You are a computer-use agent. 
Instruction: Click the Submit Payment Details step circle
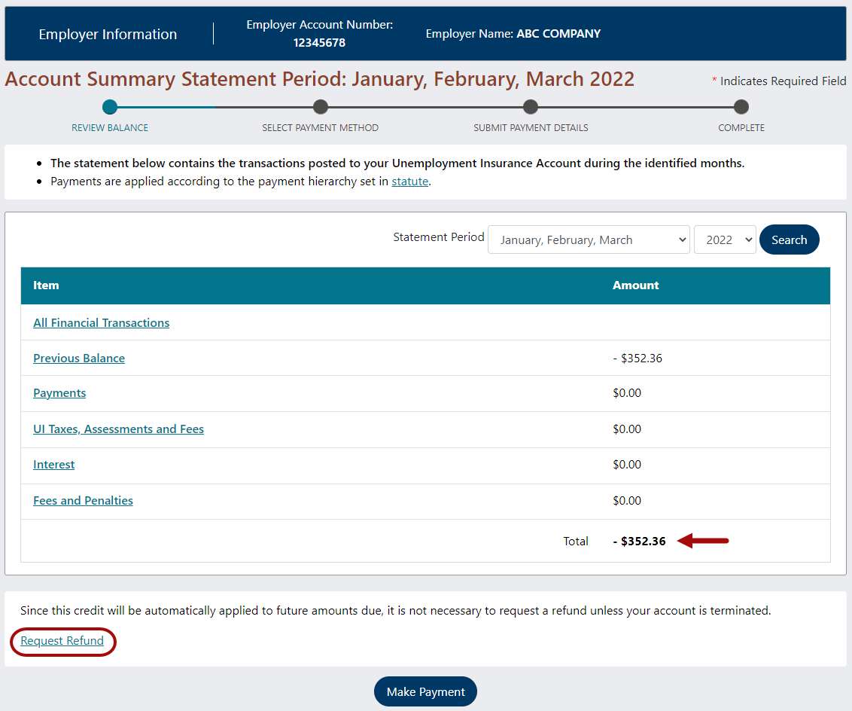coord(531,107)
